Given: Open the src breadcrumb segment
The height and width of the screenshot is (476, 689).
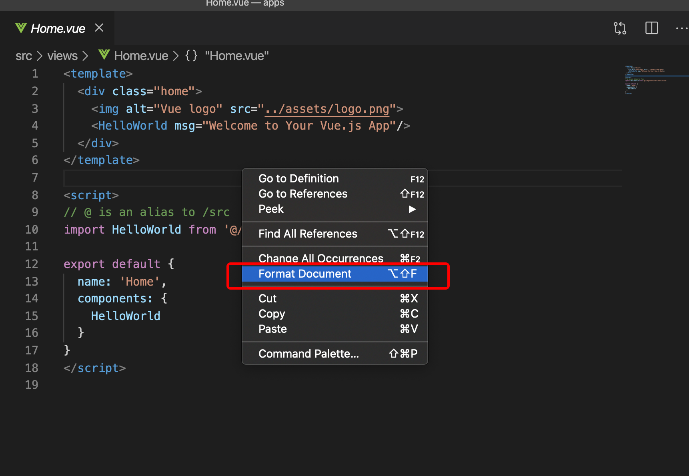Looking at the screenshot, I should (x=24, y=56).
